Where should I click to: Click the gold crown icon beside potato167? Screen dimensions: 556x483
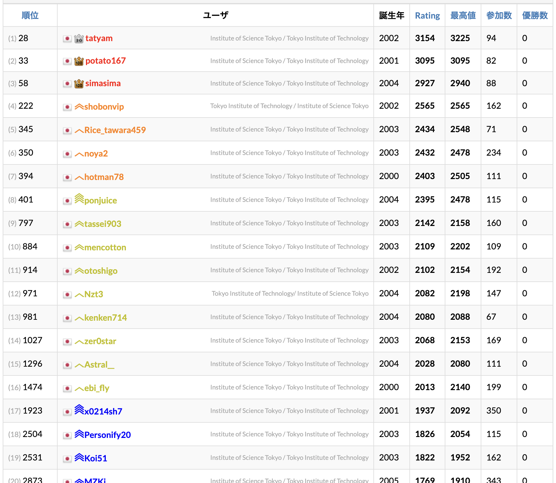[x=79, y=61]
